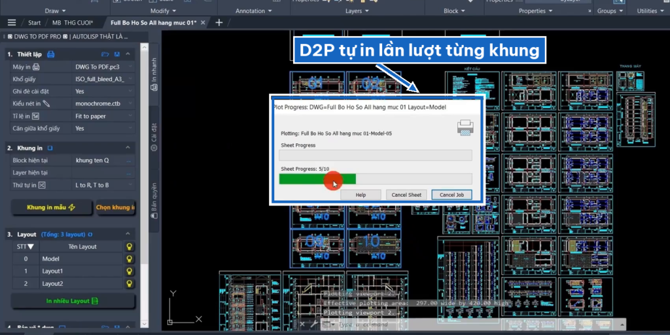Open the Bản quyền vertical tab
The height and width of the screenshot is (335, 670).
(154, 201)
